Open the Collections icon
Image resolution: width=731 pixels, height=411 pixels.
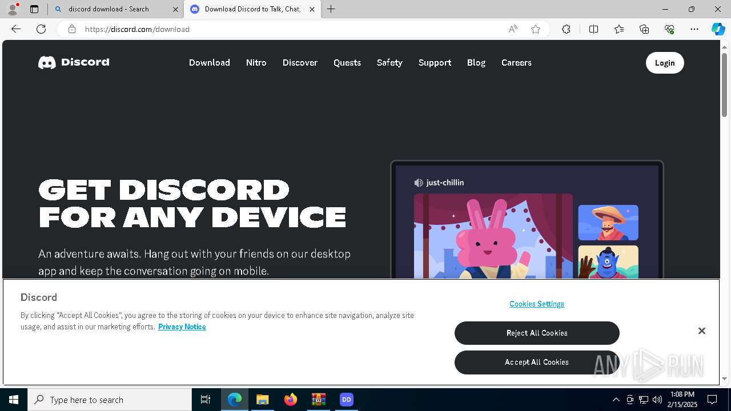pos(644,29)
